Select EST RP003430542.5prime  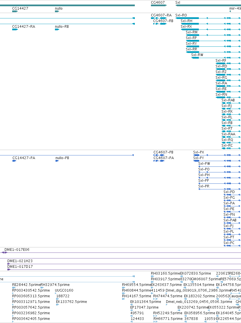pos(31,290)
